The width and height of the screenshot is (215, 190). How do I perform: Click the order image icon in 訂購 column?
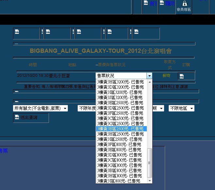(x=182, y=76)
